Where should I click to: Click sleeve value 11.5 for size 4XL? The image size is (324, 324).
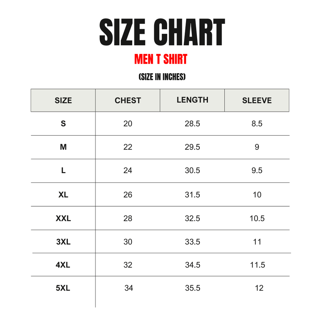pos(258,265)
